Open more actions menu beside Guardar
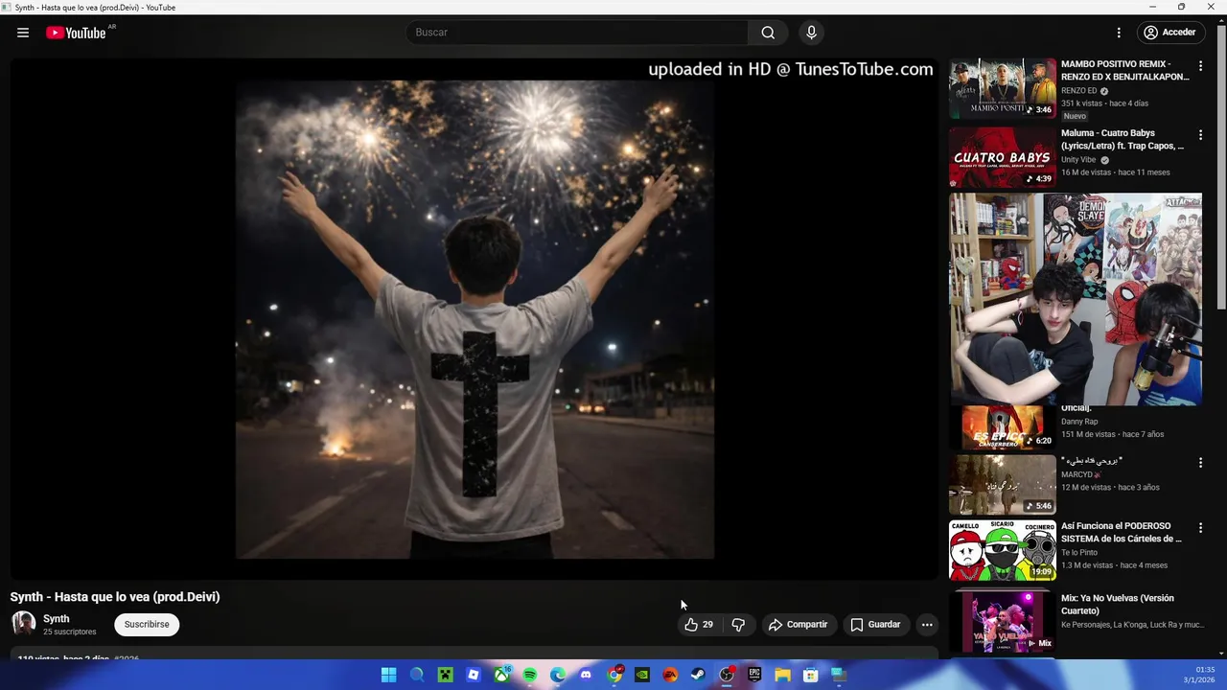 927,625
